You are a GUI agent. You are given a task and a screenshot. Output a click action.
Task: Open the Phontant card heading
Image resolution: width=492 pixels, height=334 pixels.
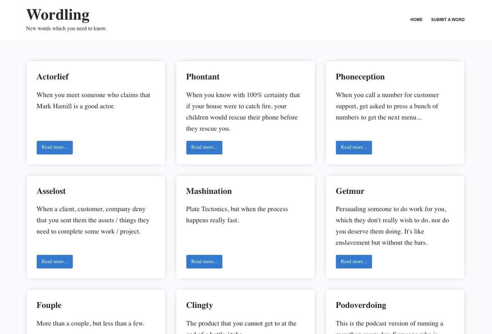203,77
